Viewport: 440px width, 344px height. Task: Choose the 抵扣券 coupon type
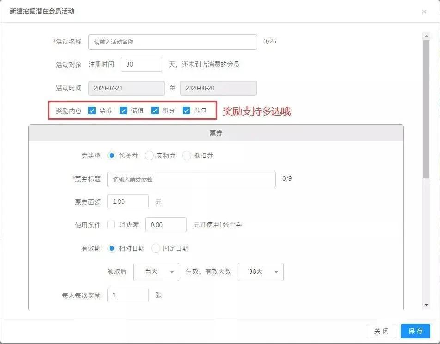187,155
